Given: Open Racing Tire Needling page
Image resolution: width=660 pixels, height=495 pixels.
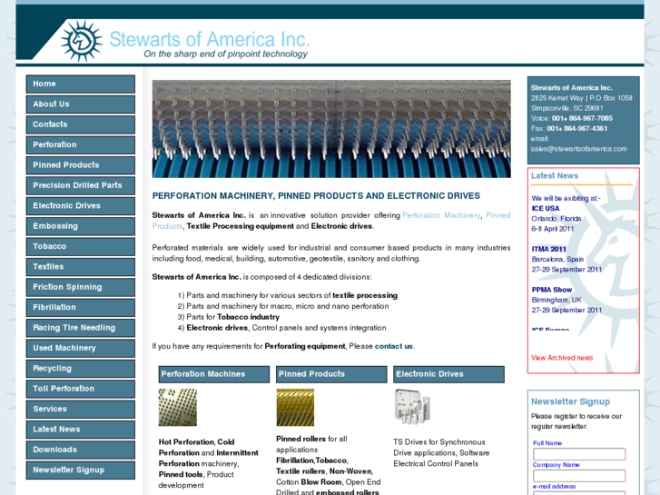Looking at the screenshot, I should coord(81,328).
